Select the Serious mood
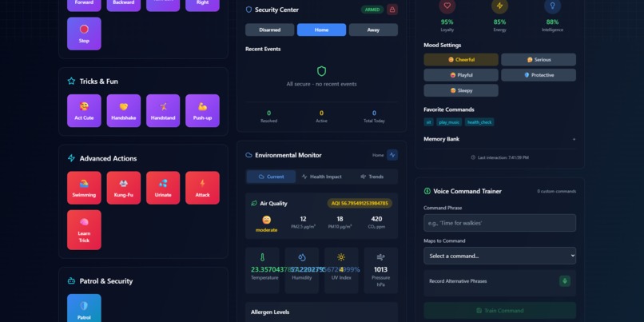The image size is (644, 322). tap(539, 60)
